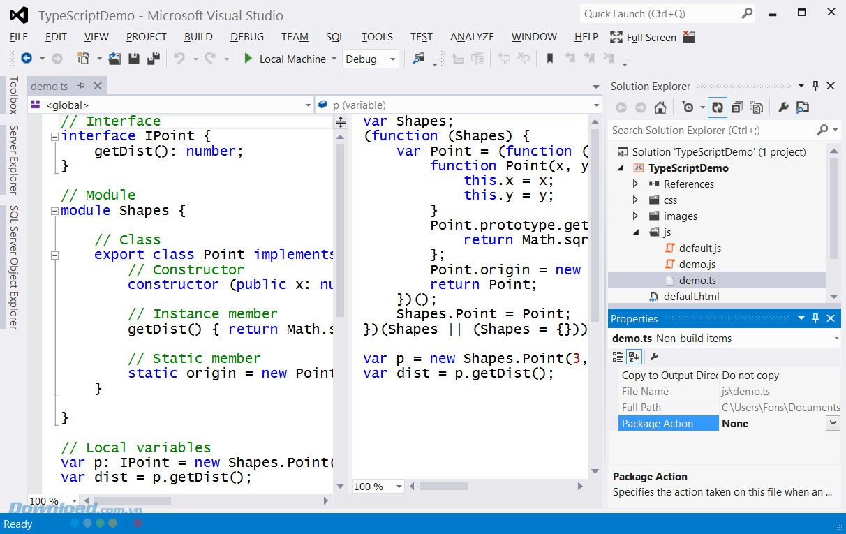The image size is (846, 534).
Task: Click the Home icon in Solution Explorer
Action: (660, 107)
